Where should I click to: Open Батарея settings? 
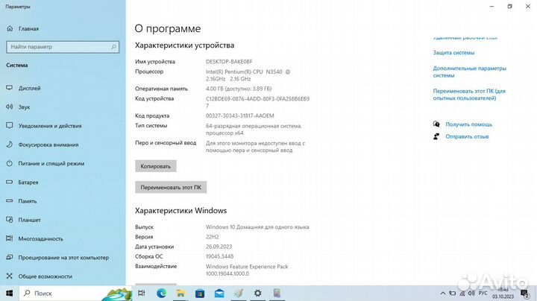click(22, 183)
